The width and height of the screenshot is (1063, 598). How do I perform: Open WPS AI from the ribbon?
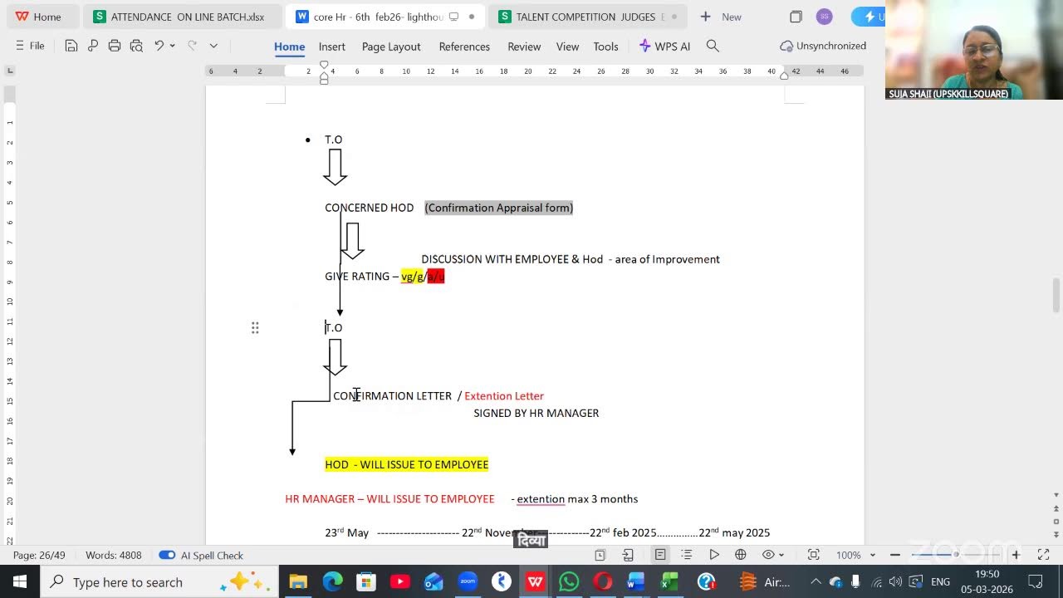pos(664,47)
